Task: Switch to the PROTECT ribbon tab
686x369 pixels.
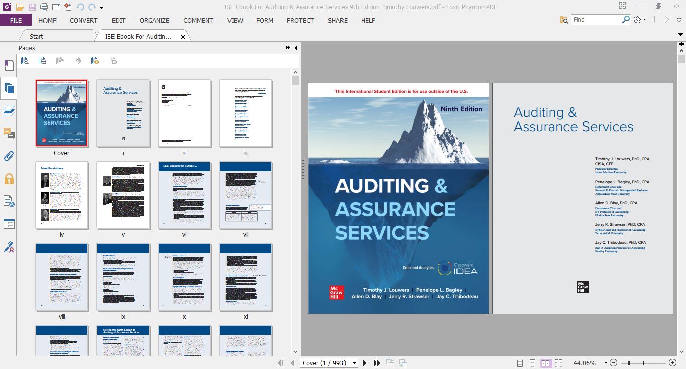Action: (x=300, y=21)
